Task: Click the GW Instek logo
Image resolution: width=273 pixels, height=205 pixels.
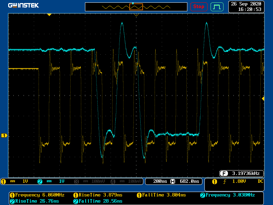Action: point(24,5)
